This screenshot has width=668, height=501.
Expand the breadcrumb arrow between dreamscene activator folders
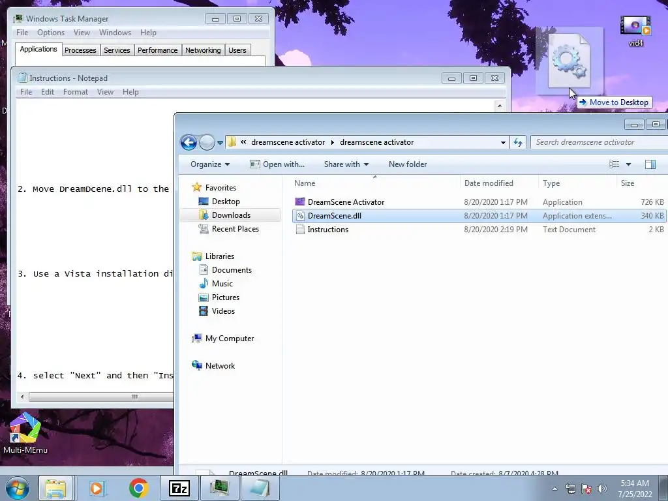[333, 142]
